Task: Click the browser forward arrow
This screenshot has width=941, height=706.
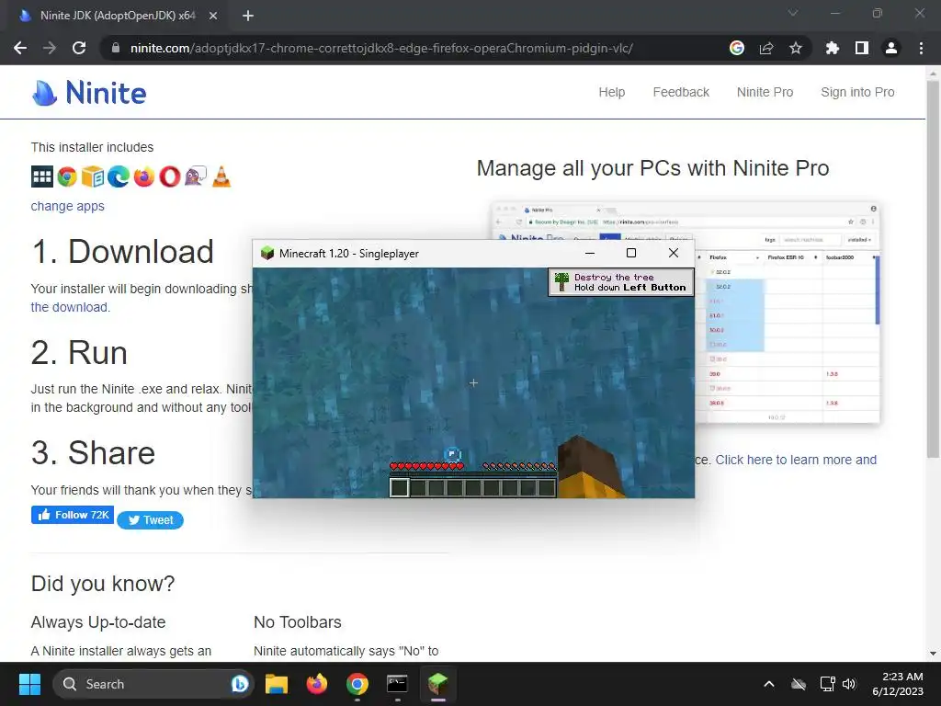Action: click(x=50, y=48)
